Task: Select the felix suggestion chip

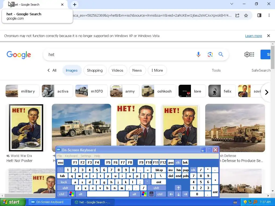Action: [222, 91]
